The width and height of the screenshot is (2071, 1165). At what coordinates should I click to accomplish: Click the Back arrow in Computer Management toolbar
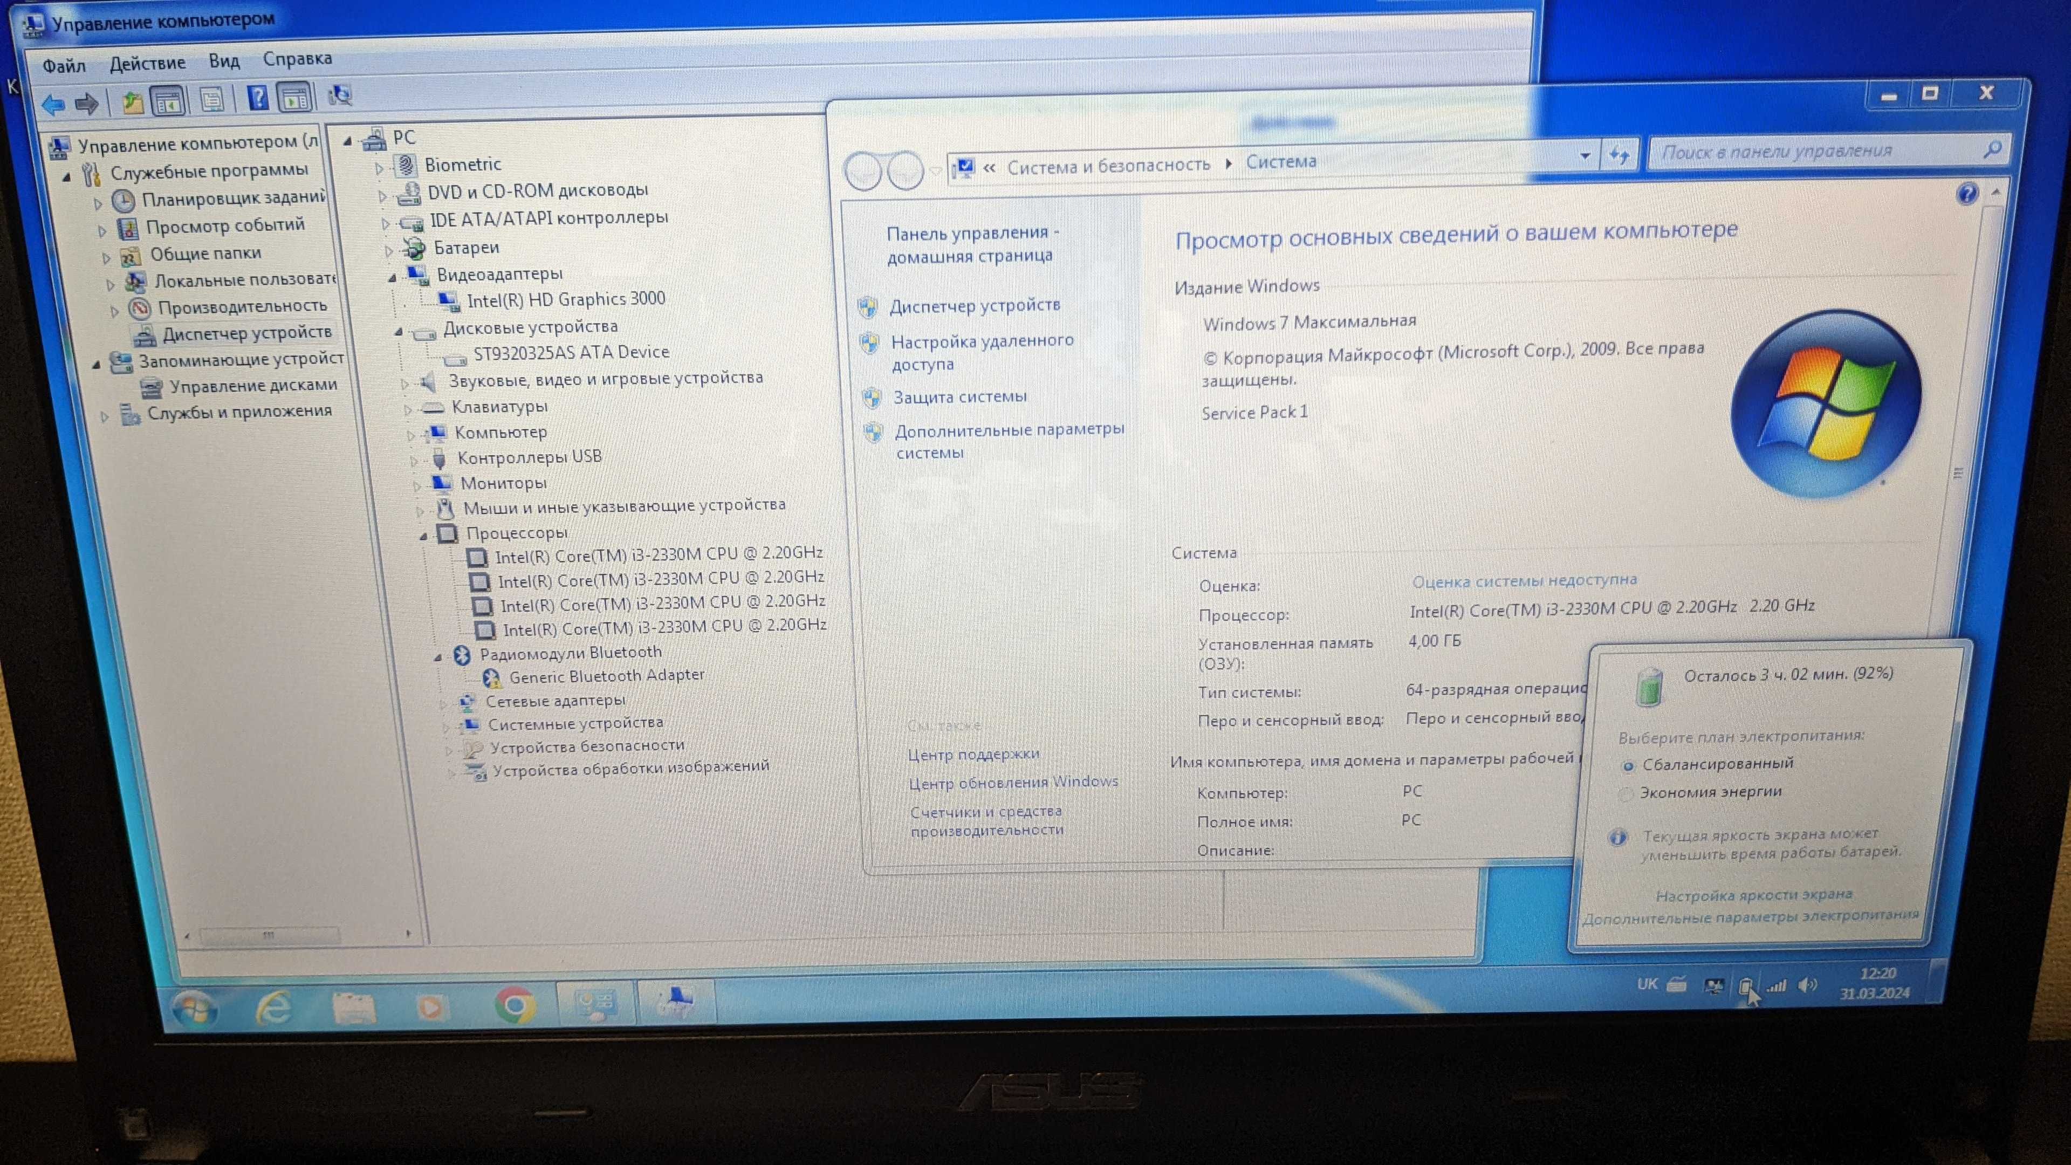(x=53, y=104)
